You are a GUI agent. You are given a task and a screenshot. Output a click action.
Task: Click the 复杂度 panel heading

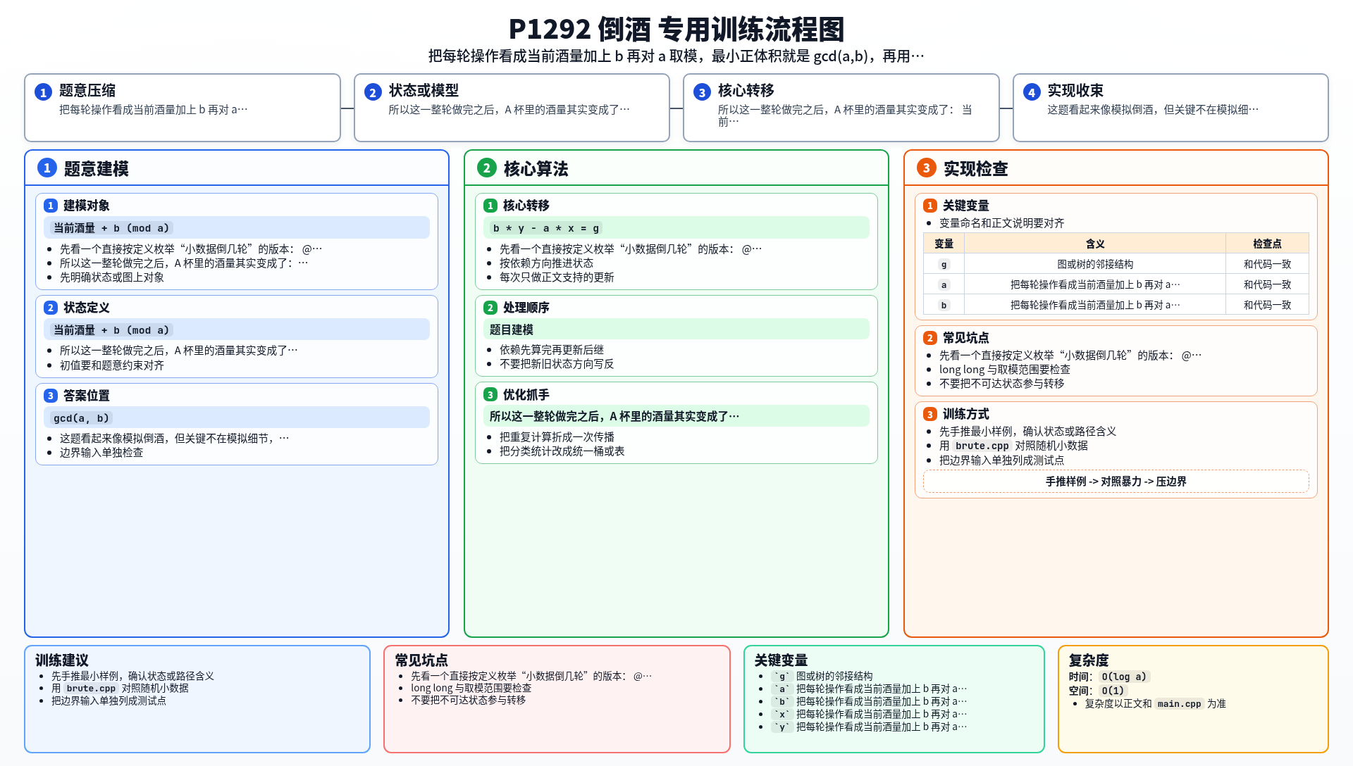pos(1089,660)
